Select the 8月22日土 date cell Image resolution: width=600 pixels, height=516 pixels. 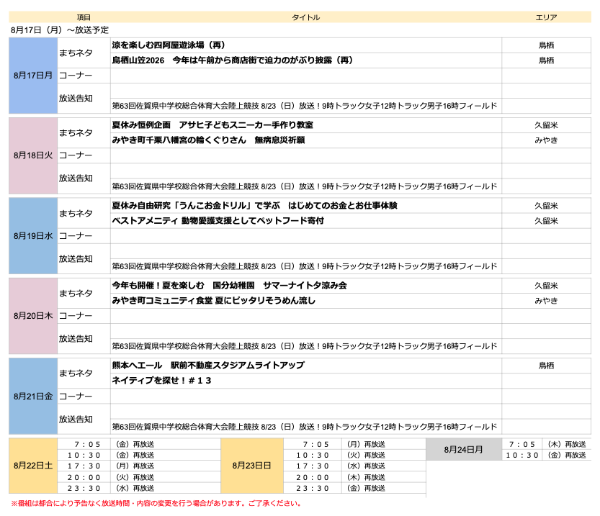(x=33, y=466)
